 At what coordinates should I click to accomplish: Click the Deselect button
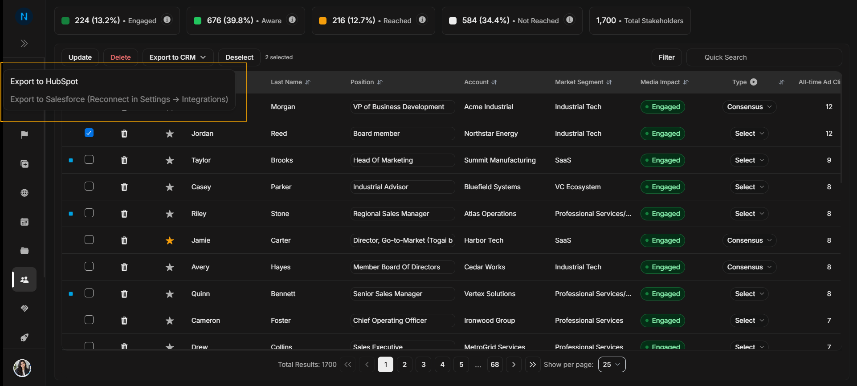click(239, 57)
